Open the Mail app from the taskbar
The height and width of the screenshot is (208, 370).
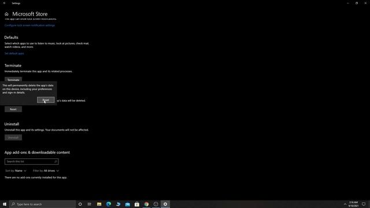128,204
